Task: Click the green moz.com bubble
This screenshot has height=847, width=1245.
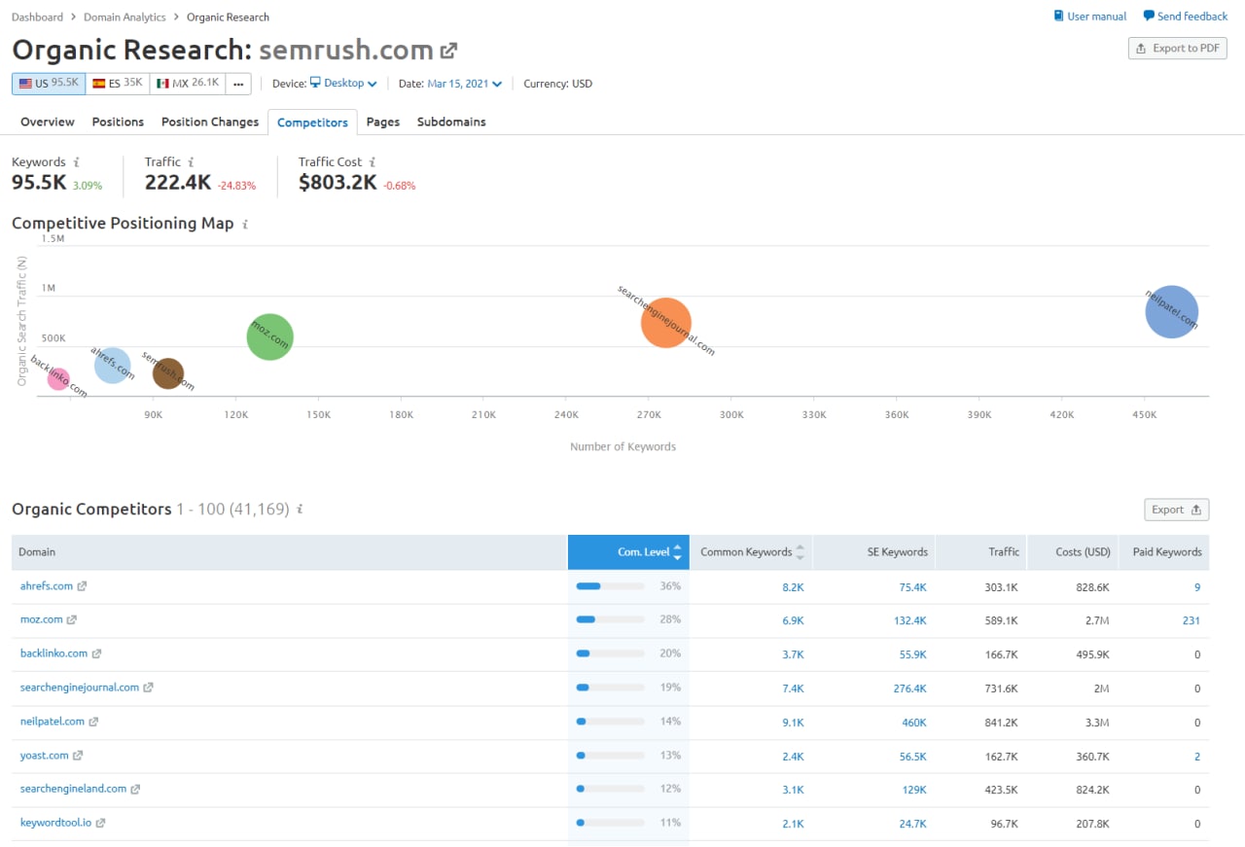Action: click(x=270, y=337)
